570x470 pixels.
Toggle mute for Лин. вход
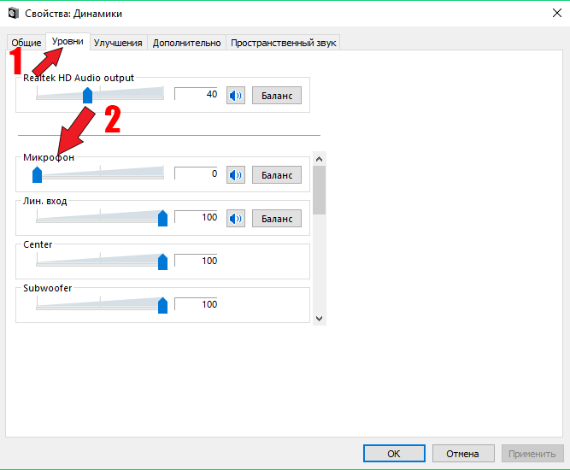(x=235, y=218)
